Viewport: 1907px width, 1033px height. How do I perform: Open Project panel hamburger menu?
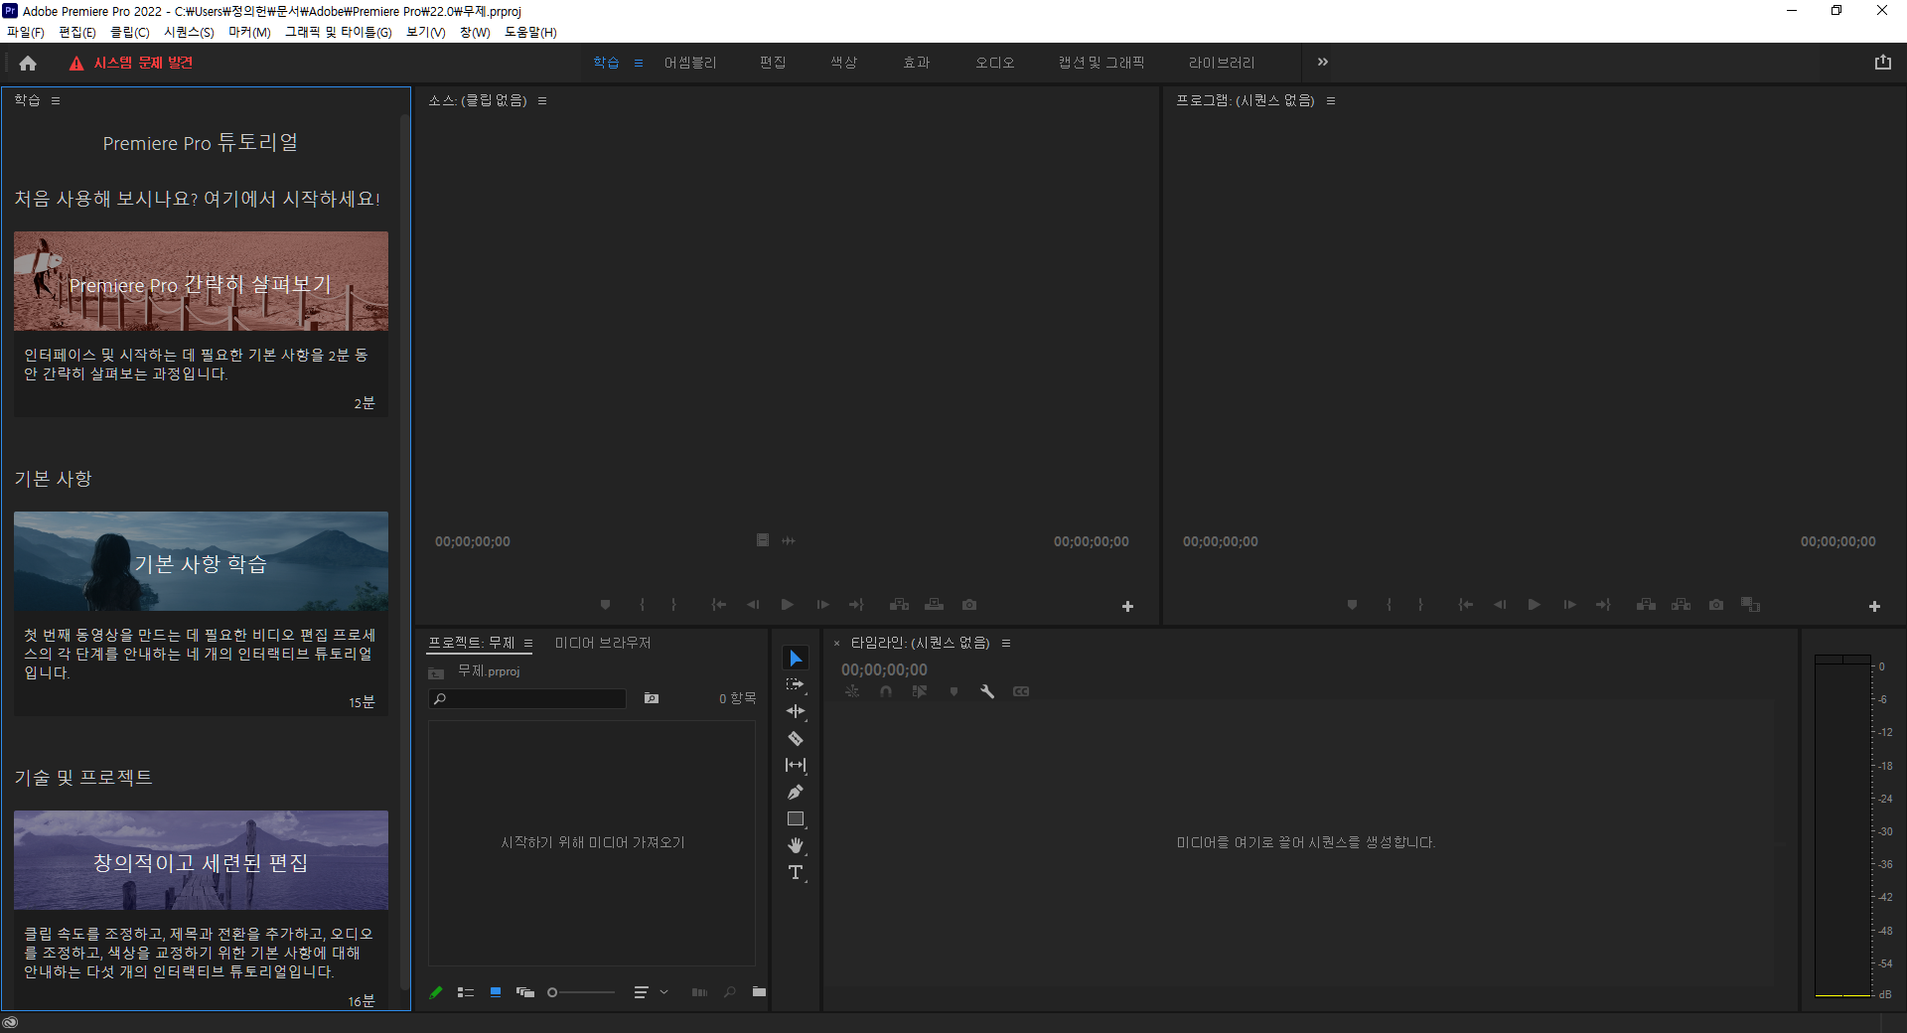[528, 643]
